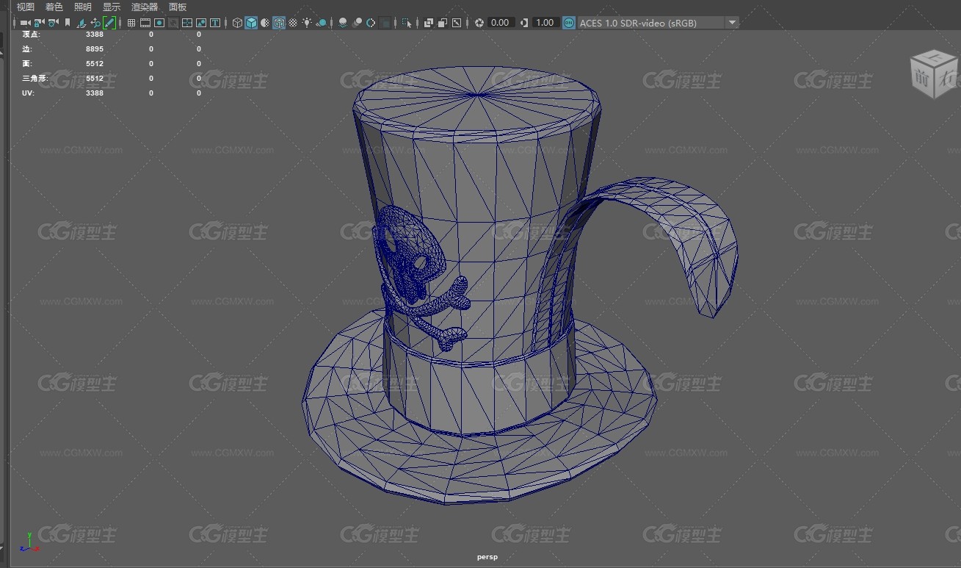Image resolution: width=961 pixels, height=568 pixels.
Task: Open the 面板 menu
Action: click(x=177, y=7)
